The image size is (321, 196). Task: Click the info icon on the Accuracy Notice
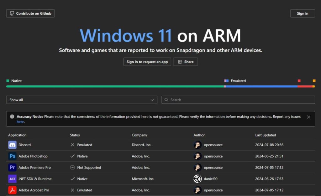pyautogui.click(x=12, y=117)
